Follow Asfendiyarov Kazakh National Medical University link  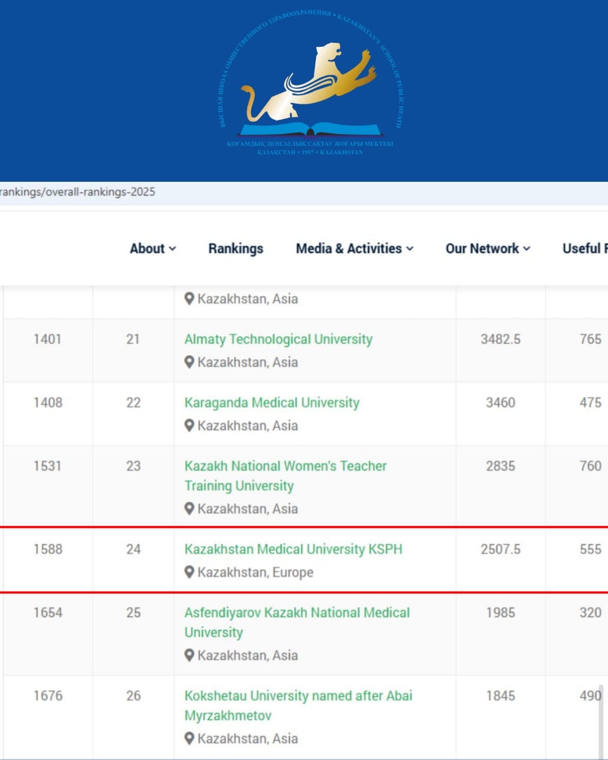(x=297, y=613)
